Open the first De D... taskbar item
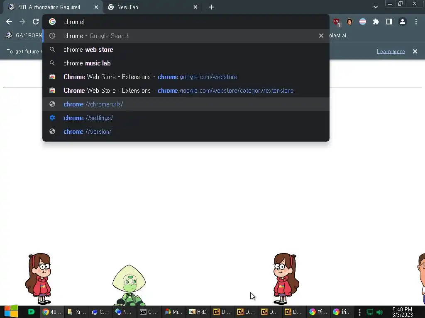The image size is (425, 318). (222, 312)
